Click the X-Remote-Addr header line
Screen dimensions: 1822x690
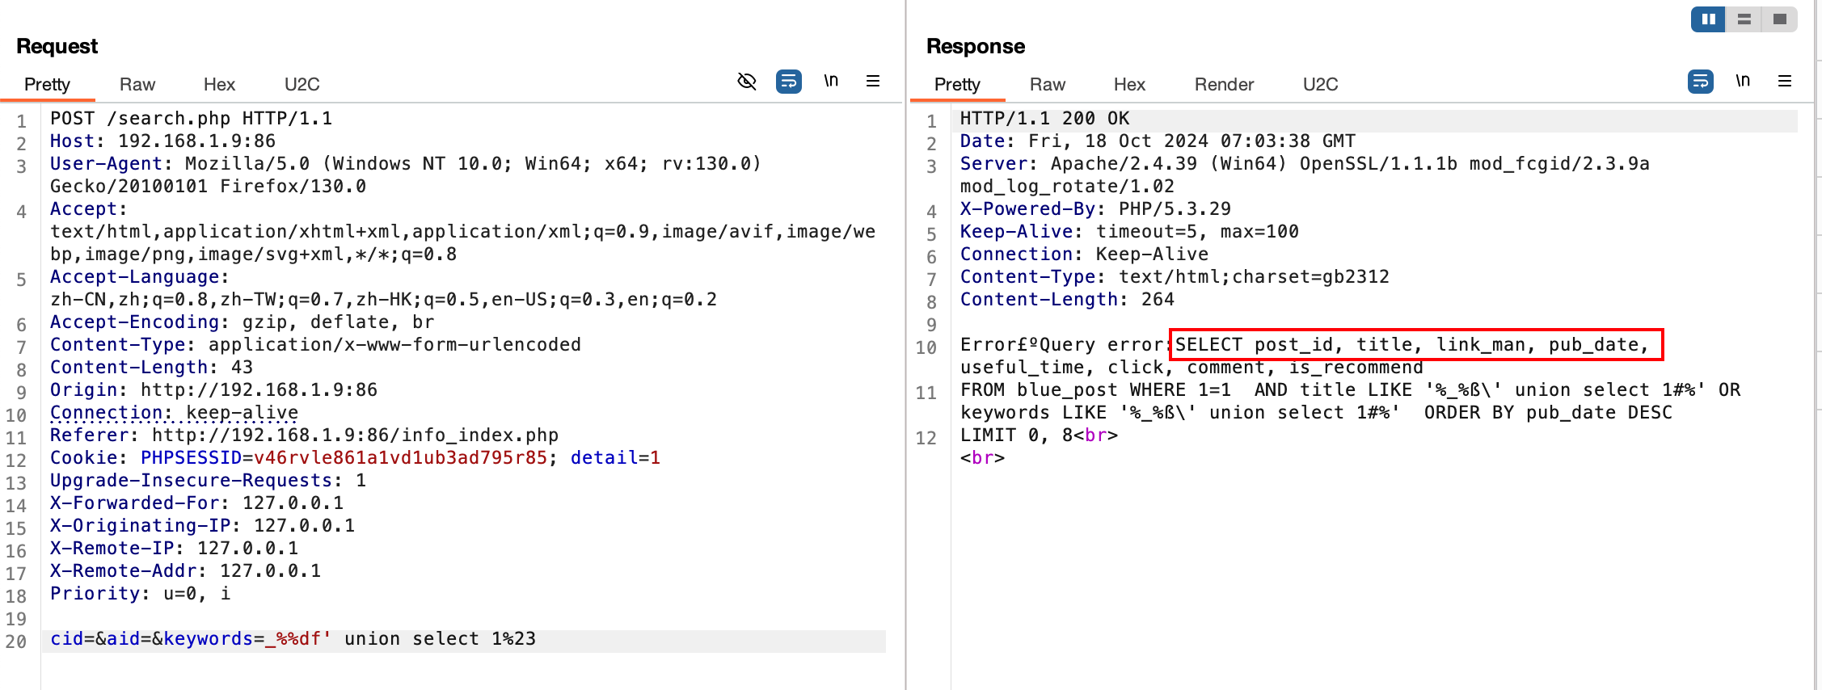(x=186, y=571)
